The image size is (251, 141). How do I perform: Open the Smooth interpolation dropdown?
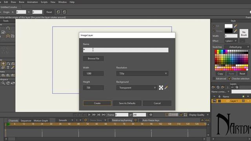point(66,120)
